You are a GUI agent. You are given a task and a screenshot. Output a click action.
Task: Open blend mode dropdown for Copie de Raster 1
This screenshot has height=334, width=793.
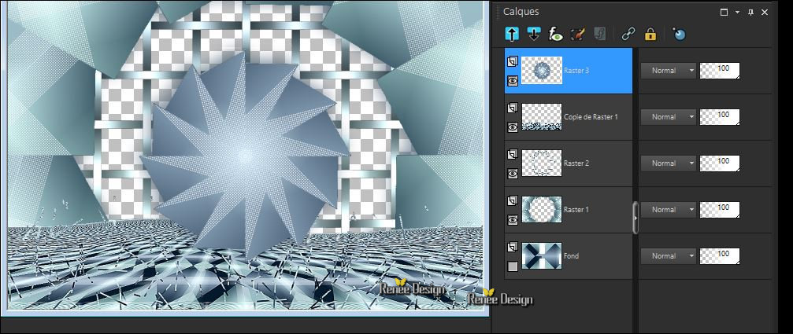(x=669, y=117)
